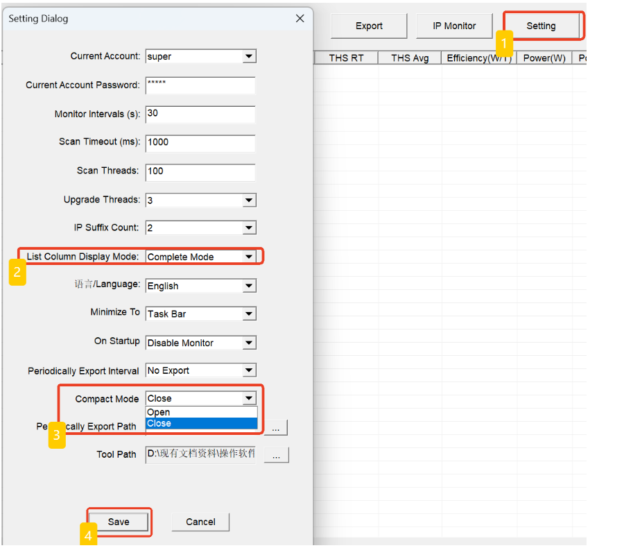This screenshot has width=624, height=548.
Task: Click the Monitor Intervals input field
Action: click(x=200, y=114)
